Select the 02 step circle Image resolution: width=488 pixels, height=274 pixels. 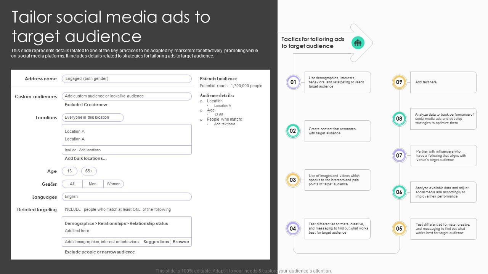coord(293,131)
